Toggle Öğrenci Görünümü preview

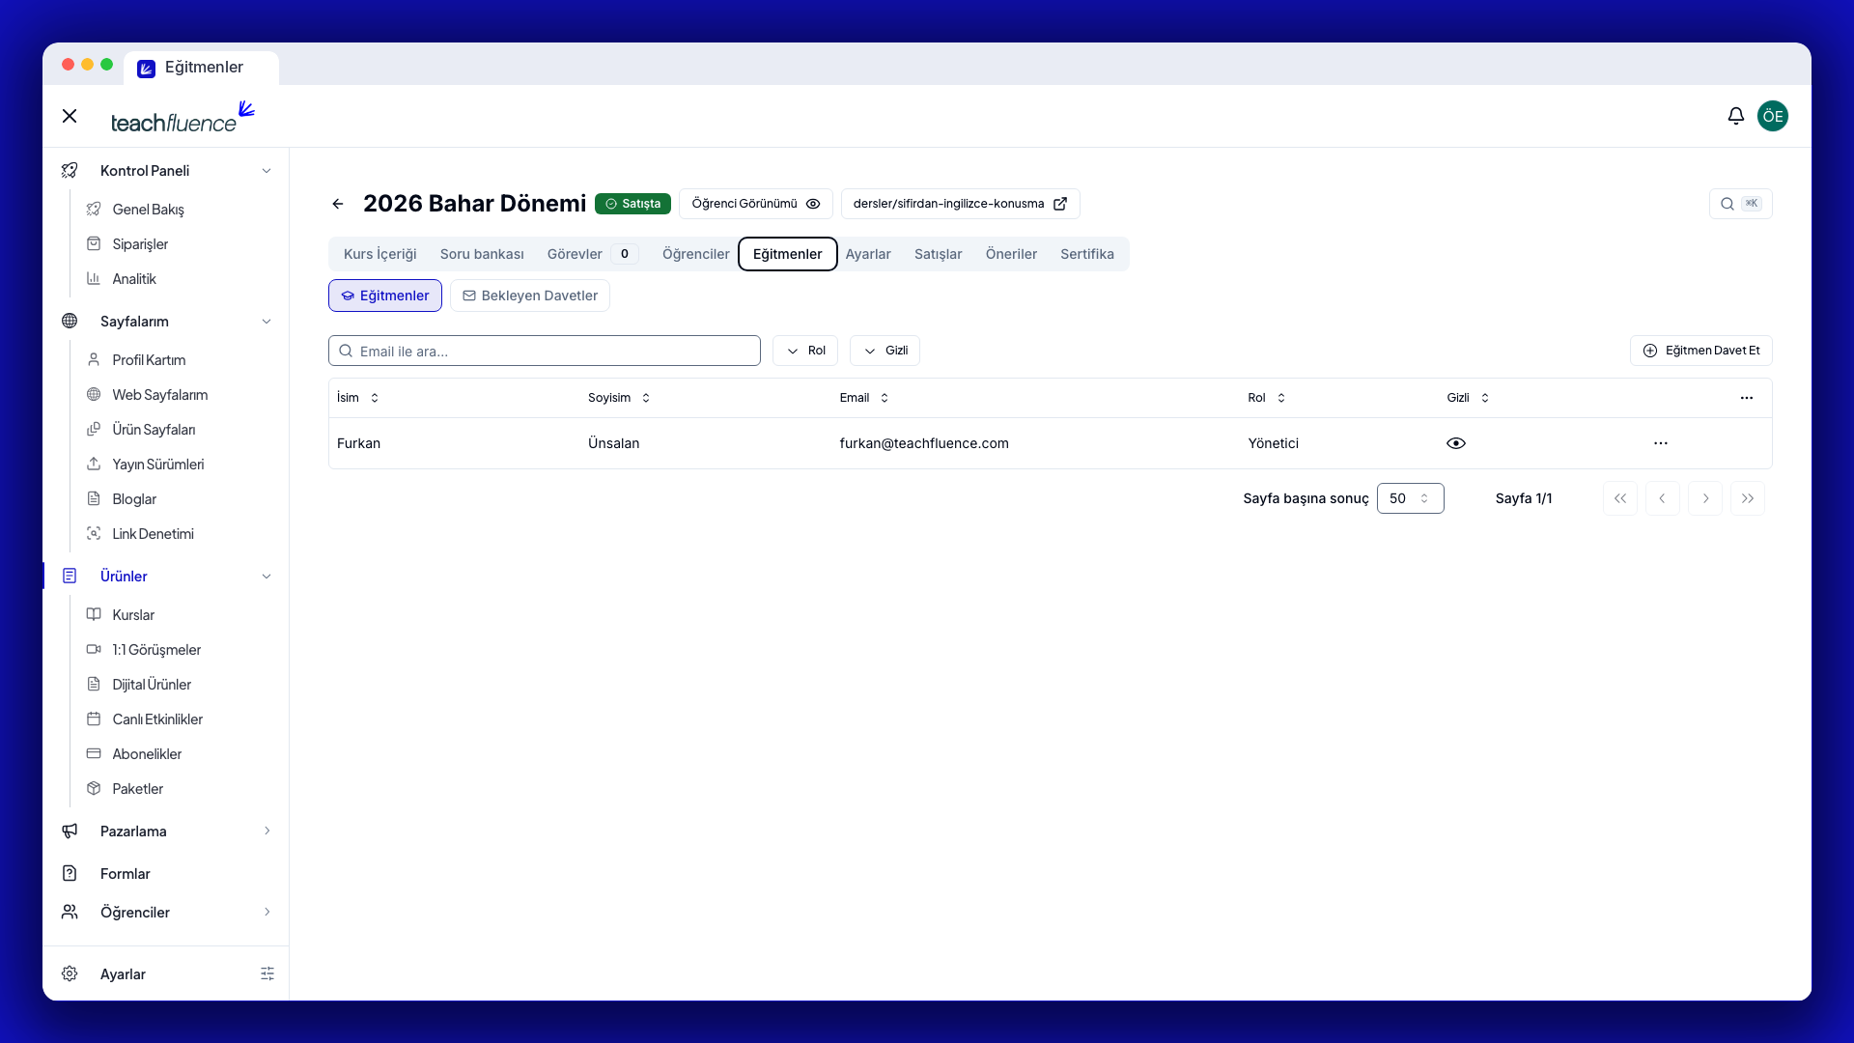(755, 204)
